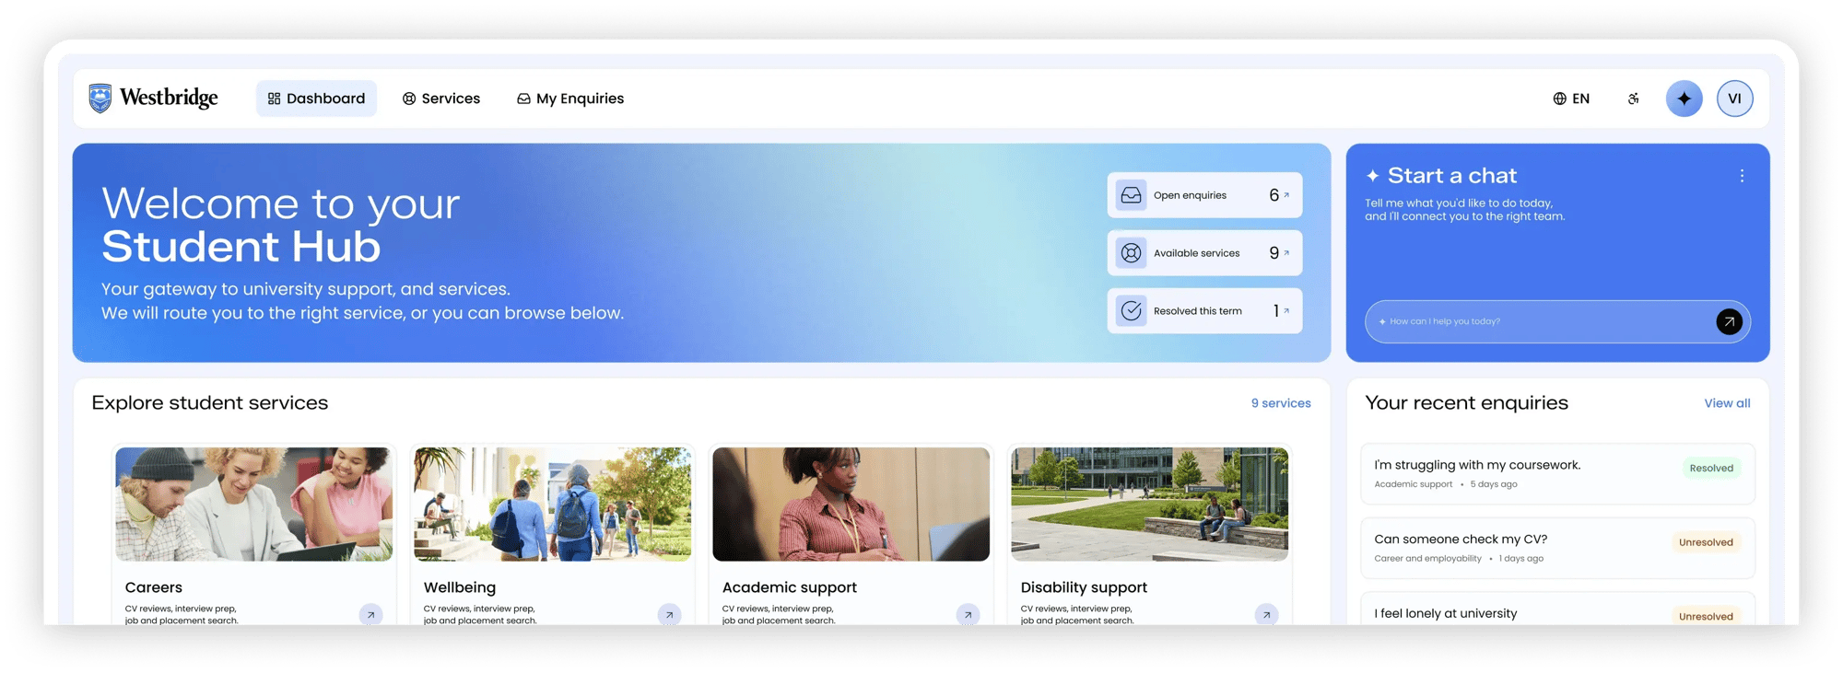Click the 'Resolved this term' label
This screenshot has height=673, width=1843.
pyautogui.click(x=1197, y=311)
